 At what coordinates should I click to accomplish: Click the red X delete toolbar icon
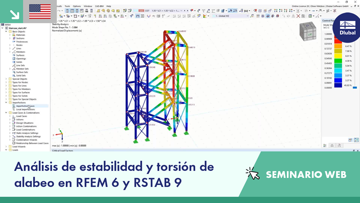(298, 16)
